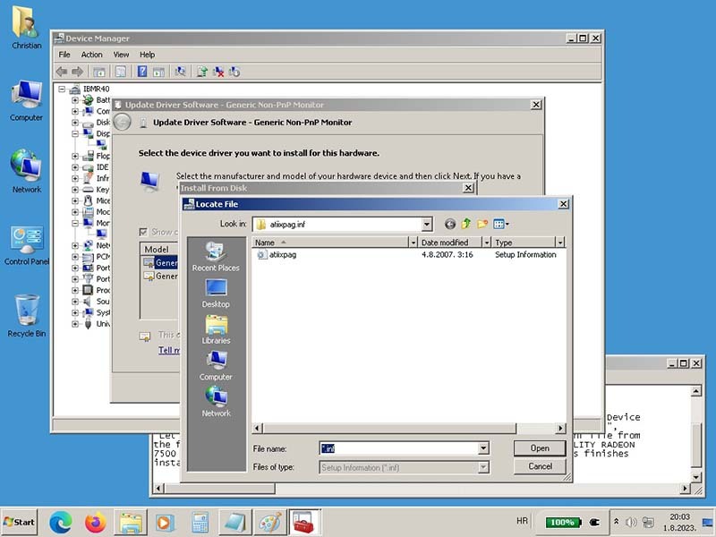
Task: Click the Uninstall device toolbar icon
Action: [x=218, y=72]
